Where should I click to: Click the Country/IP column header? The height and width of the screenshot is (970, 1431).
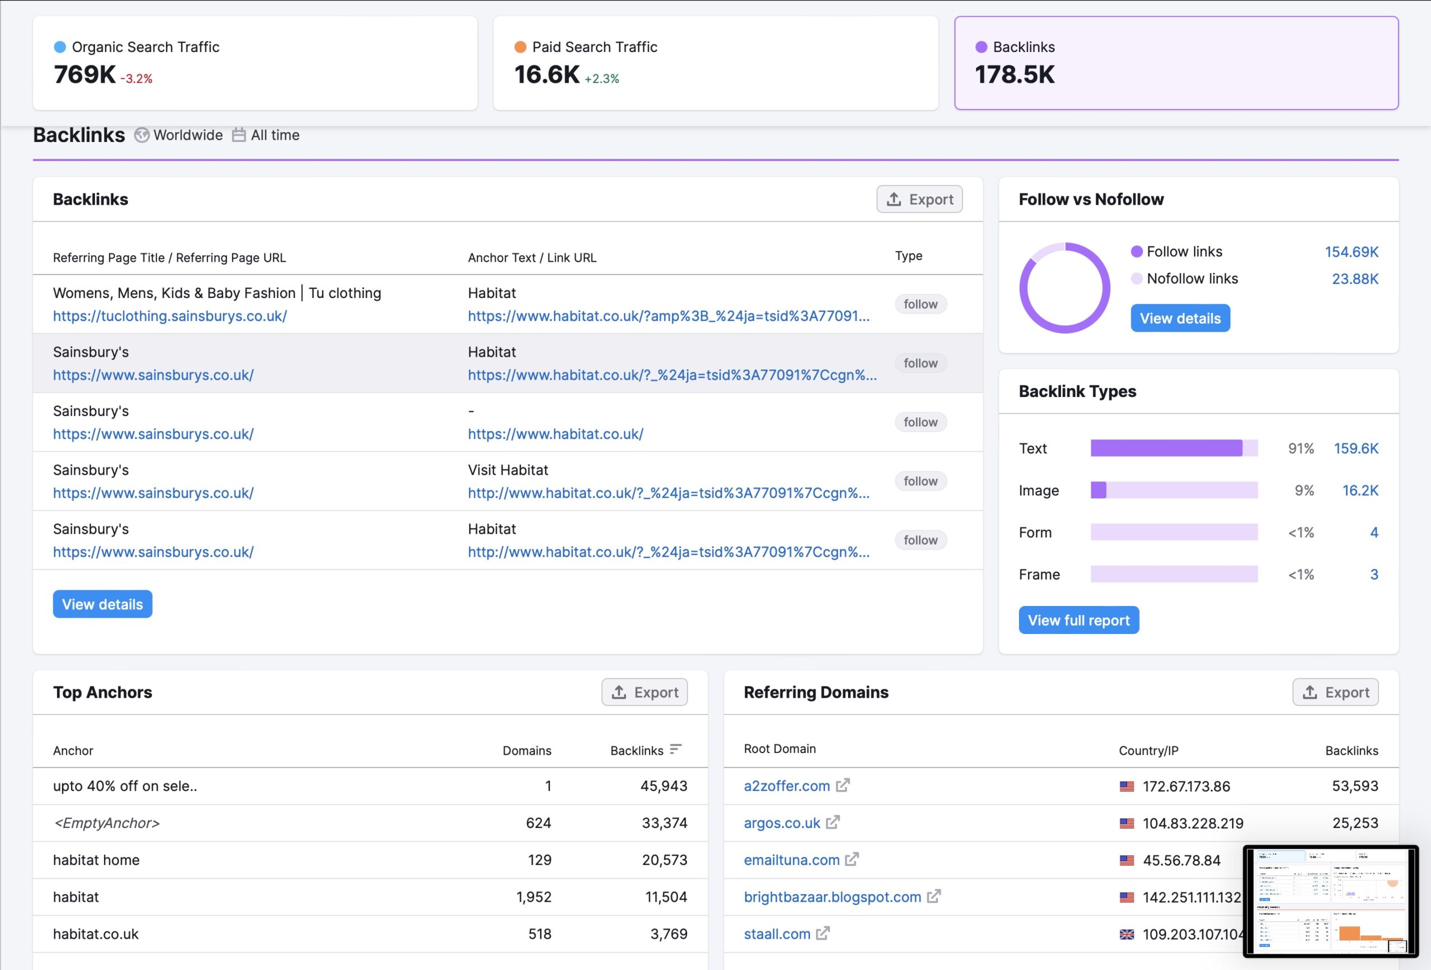pos(1148,751)
